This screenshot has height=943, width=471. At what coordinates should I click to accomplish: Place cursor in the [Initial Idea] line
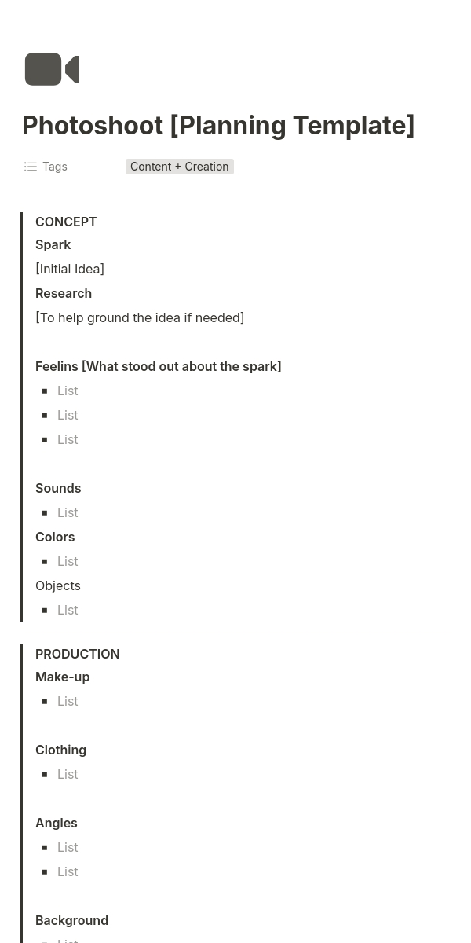pos(70,269)
